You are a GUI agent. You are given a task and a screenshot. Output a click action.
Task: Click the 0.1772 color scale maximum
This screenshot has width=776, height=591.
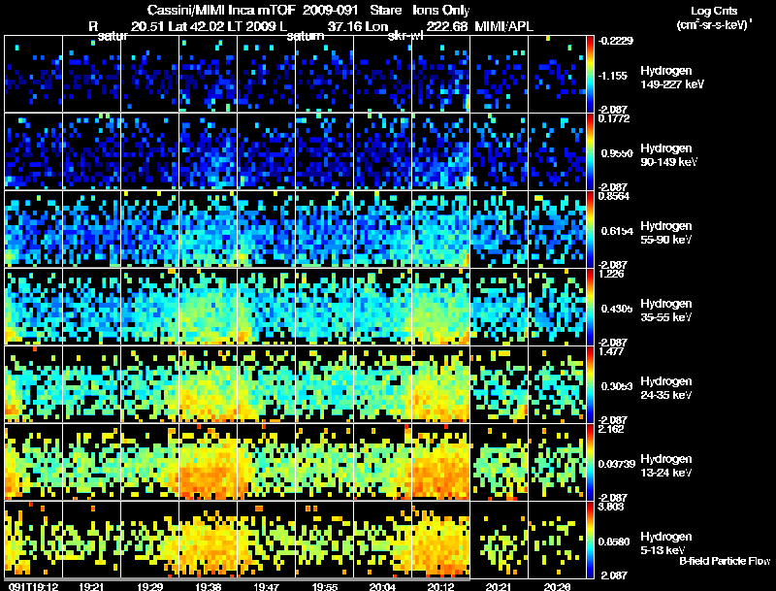pyautogui.click(x=614, y=118)
